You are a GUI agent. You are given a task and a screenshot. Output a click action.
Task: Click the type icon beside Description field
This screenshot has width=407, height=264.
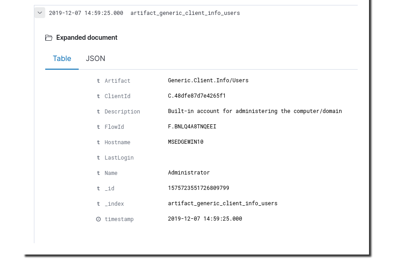coord(99,112)
